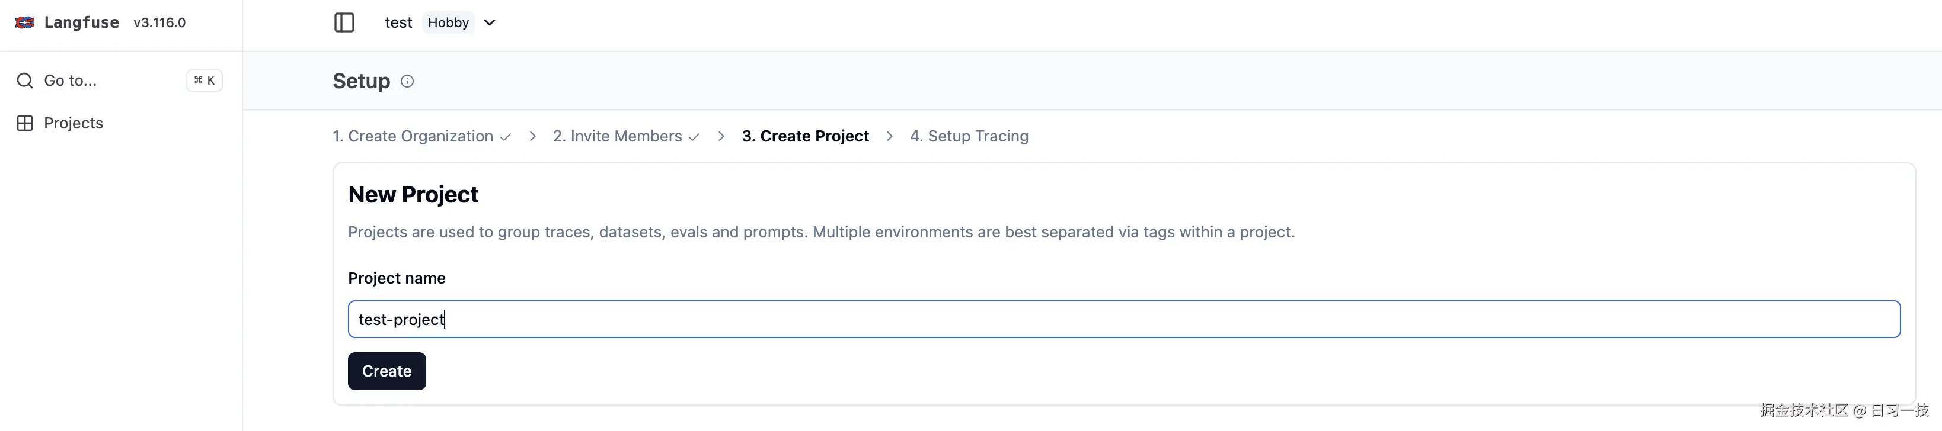
Task: Click the ⌘K shortcut badge
Action: coord(205,81)
